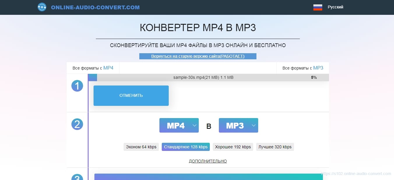Viewport: 394px width, 180px height.
Task: Select quality Лучшее 320 kbps
Action: (275, 147)
